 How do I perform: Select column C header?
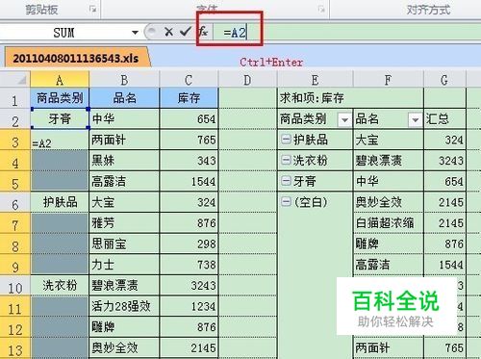coord(189,79)
